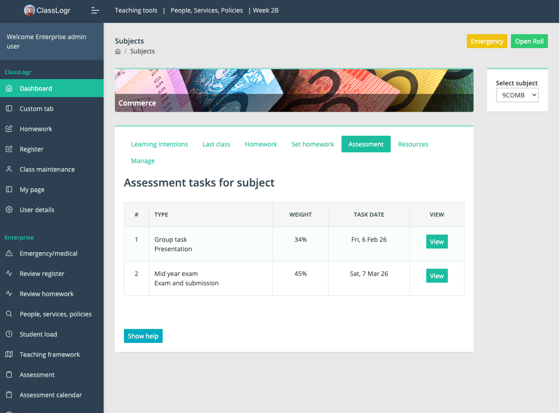Click the Teaching framework map icon
The width and height of the screenshot is (560, 413).
pos(9,354)
